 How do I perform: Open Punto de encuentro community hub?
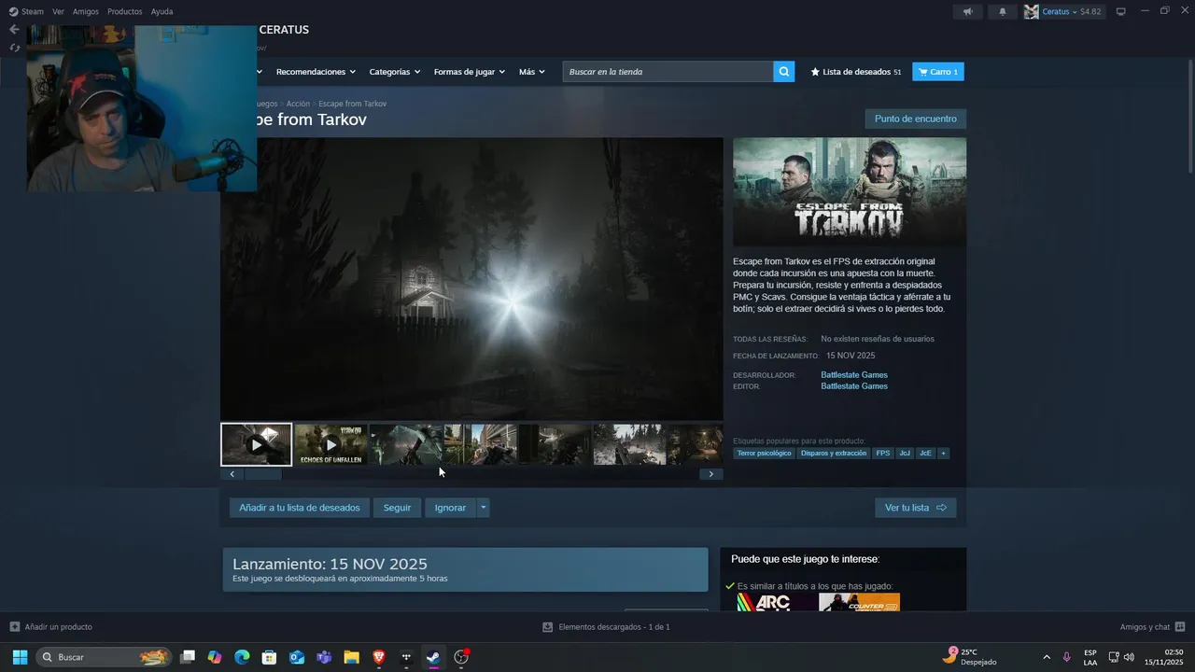915,119
